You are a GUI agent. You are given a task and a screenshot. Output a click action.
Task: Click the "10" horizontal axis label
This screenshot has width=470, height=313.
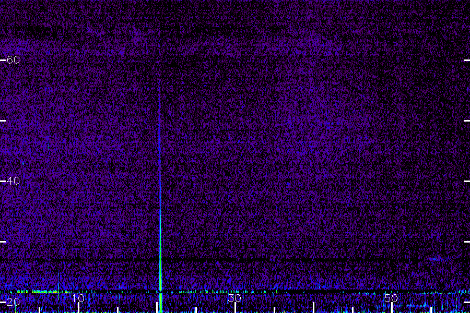[x=78, y=298]
